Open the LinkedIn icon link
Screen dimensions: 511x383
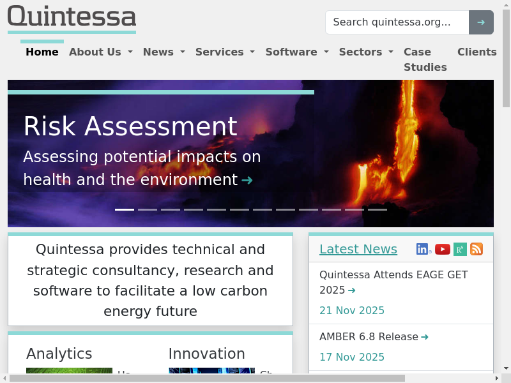coord(422,249)
